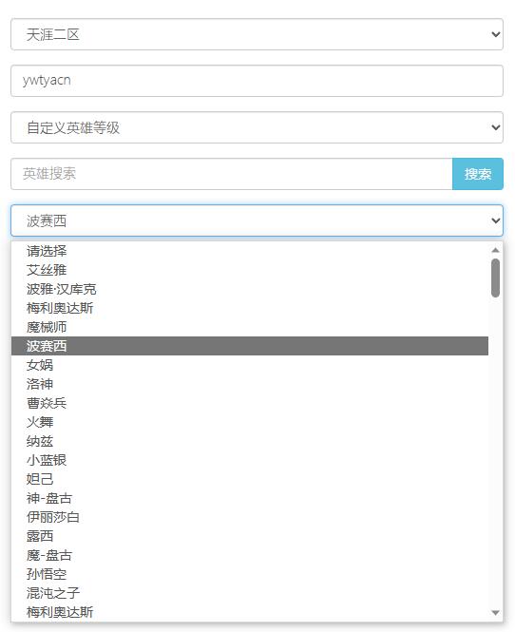Open the 天涯二区 server dropdown
This screenshot has width=515, height=632.
(x=257, y=34)
